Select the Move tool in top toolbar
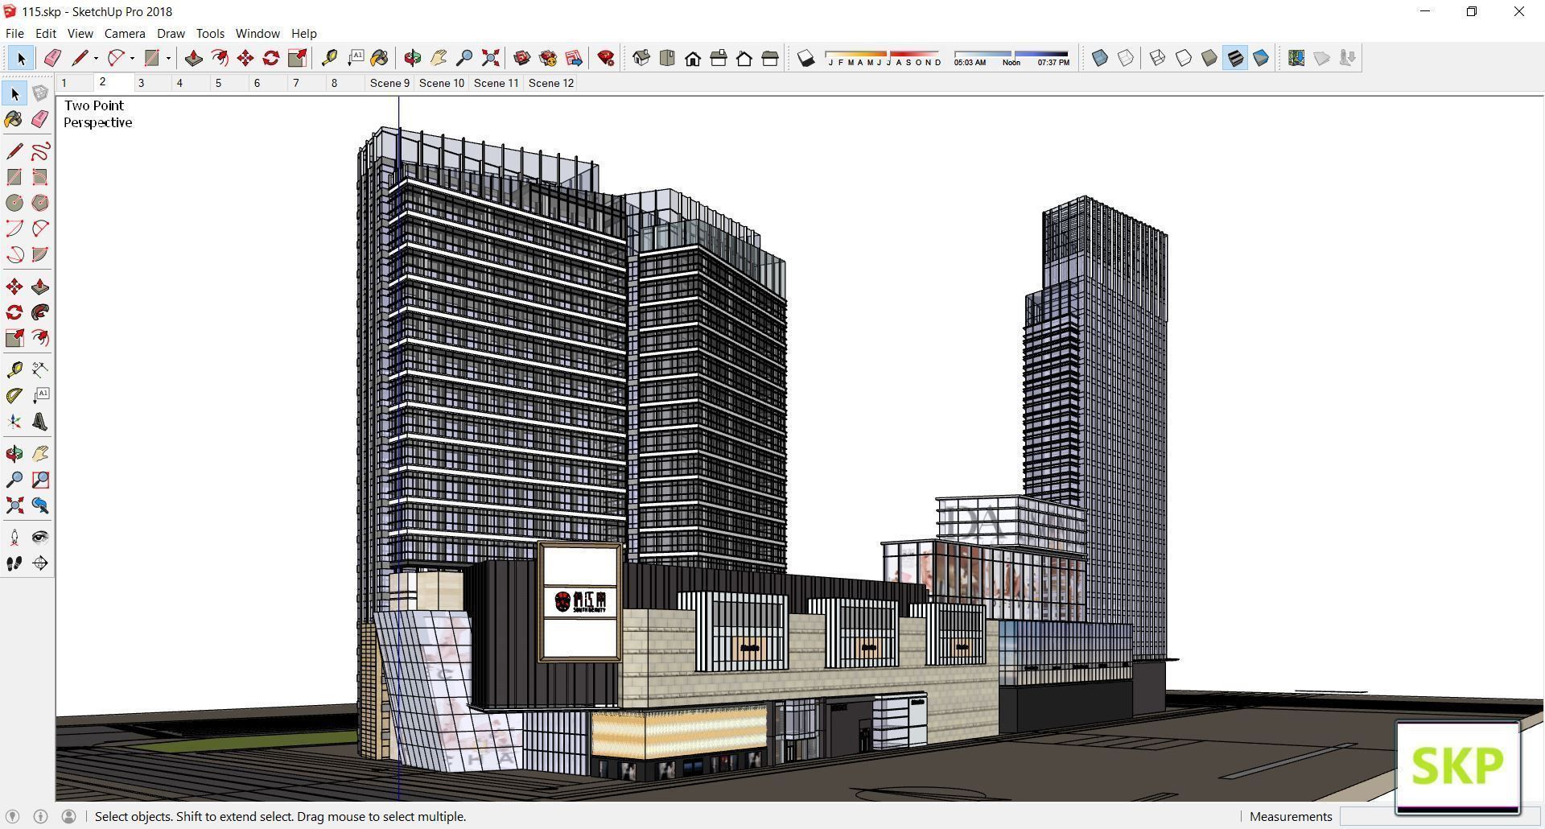 [245, 58]
